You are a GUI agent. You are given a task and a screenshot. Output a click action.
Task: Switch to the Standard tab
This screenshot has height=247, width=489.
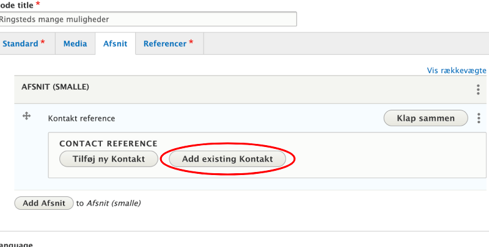[x=23, y=44]
